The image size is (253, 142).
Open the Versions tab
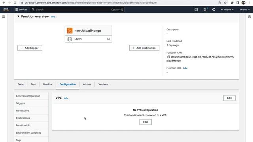point(103,84)
